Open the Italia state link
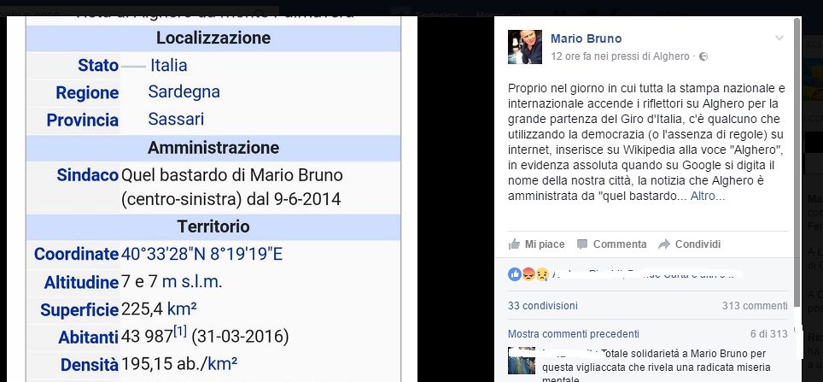 point(168,65)
